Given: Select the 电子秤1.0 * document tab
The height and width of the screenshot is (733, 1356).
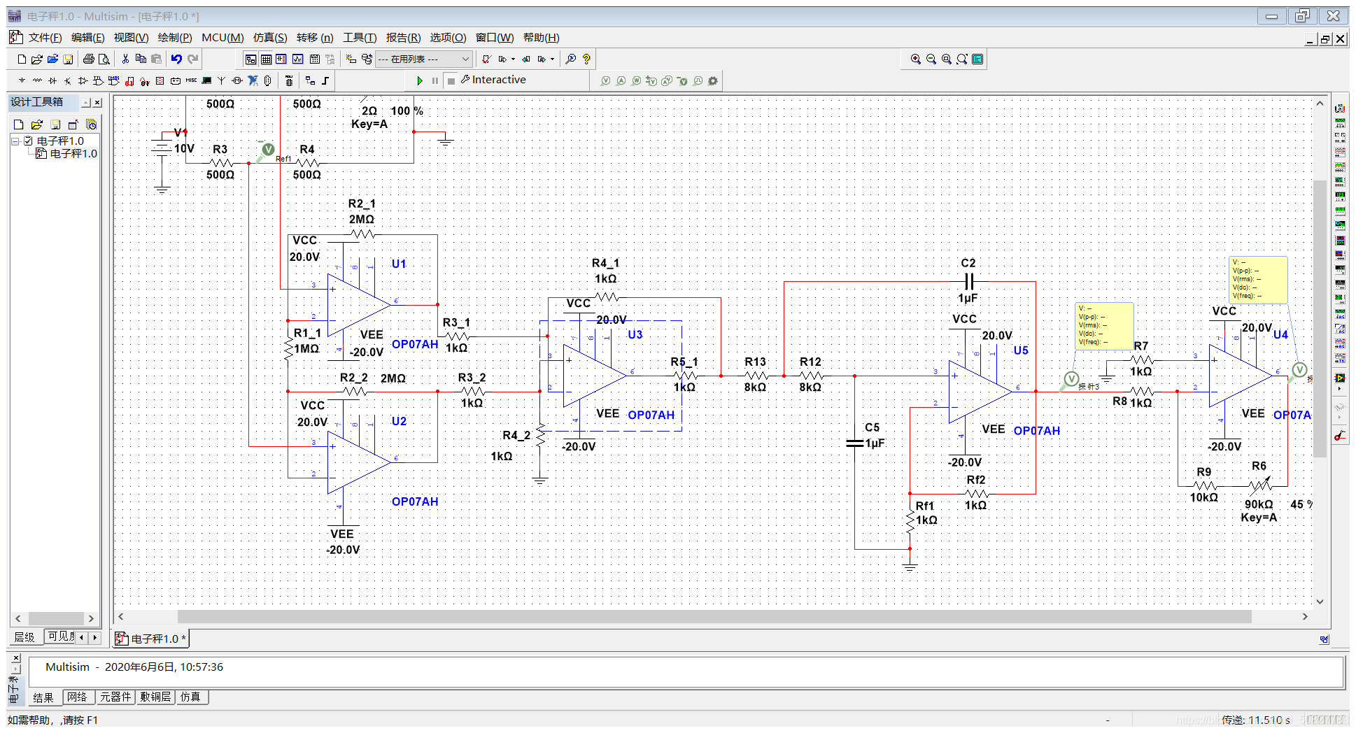Looking at the screenshot, I should [x=152, y=639].
